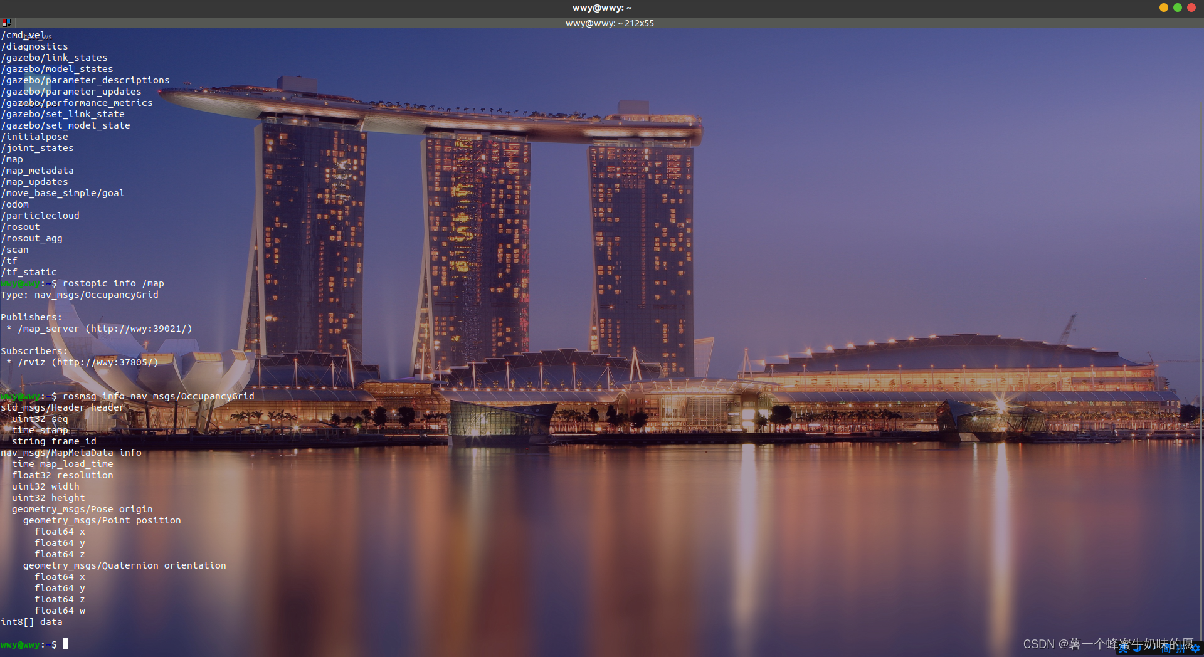Click the 'time stamp' field
The height and width of the screenshot is (657, 1204).
click(x=40, y=430)
